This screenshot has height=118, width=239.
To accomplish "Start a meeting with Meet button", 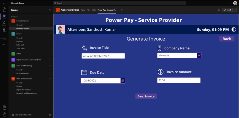I will coord(227,10).
